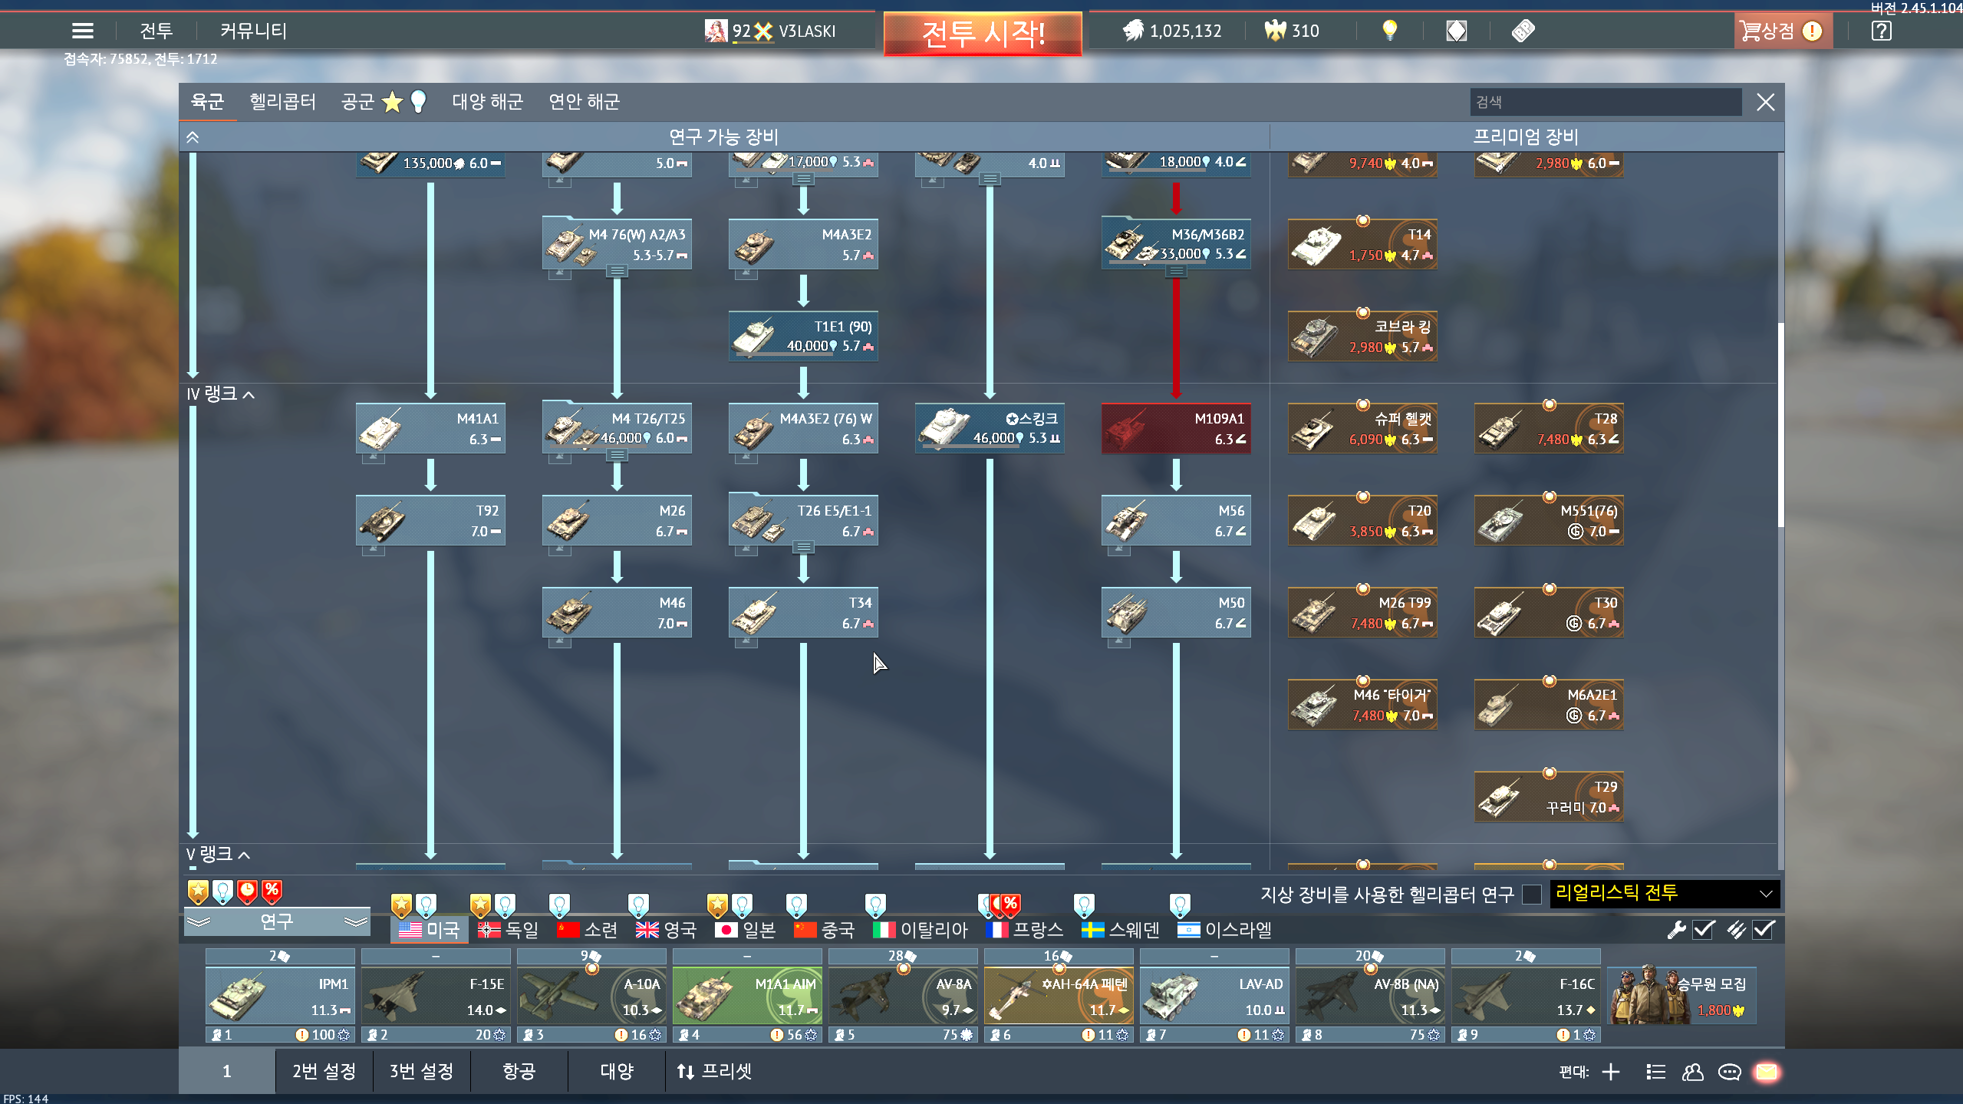This screenshot has height=1104, width=1963.
Task: Click the lightbulb icon on 공군 tab
Action: pos(418,101)
